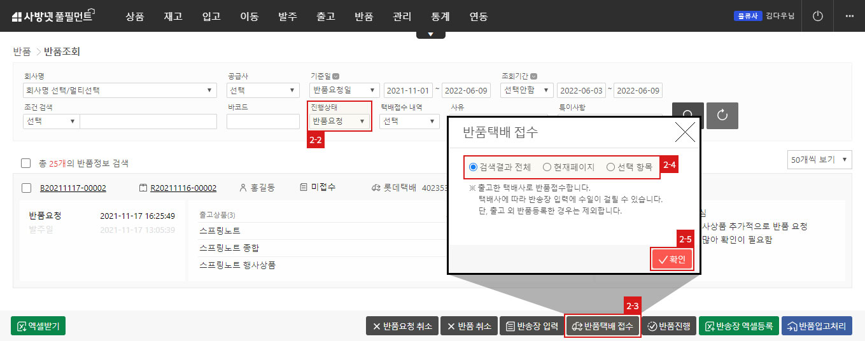
Task: Expand the 50개씩 보기 page size dropdown
Action: (819, 160)
